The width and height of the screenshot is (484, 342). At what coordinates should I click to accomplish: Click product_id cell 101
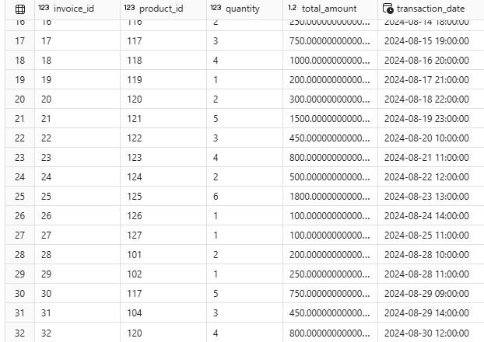(163, 254)
